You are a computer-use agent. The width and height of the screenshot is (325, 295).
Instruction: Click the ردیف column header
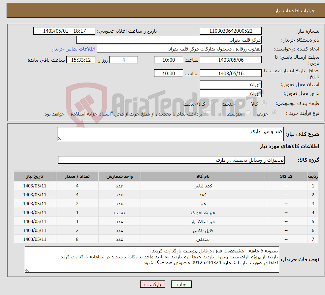click(x=313, y=177)
